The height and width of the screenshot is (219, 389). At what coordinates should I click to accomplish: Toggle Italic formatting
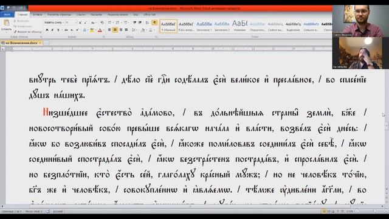click(x=52, y=30)
